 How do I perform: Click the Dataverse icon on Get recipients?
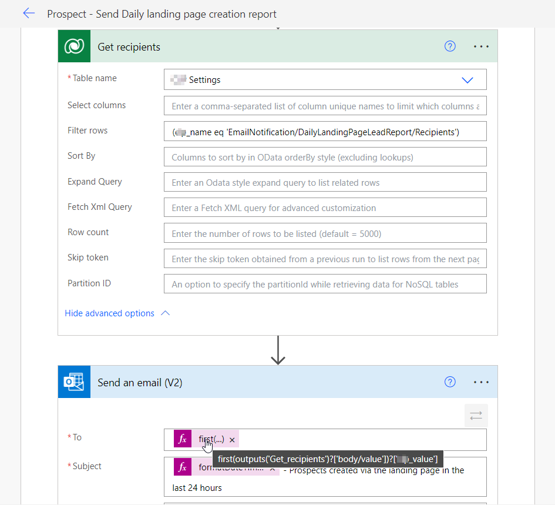coord(74,46)
